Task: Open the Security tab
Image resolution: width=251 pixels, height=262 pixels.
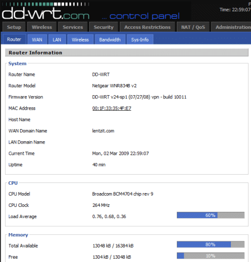Action: [x=104, y=27]
